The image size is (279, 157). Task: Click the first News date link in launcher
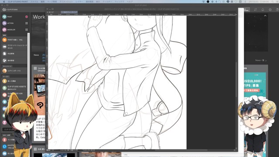click(x=44, y=55)
